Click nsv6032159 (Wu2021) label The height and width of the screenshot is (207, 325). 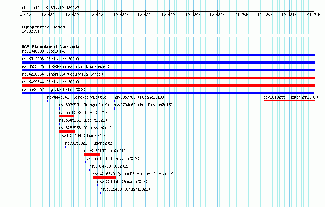click(x=105, y=151)
